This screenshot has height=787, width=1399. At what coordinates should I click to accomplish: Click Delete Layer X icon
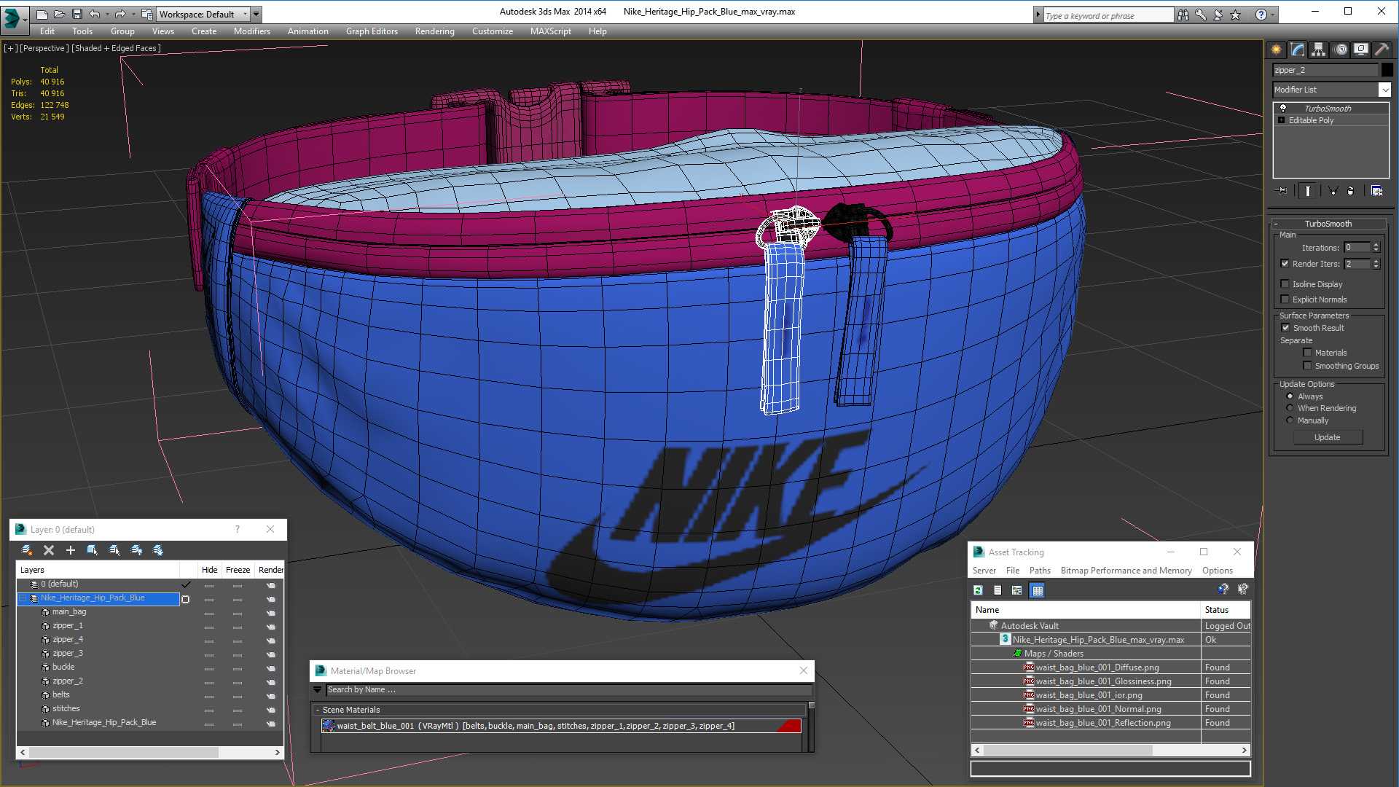pyautogui.click(x=49, y=550)
